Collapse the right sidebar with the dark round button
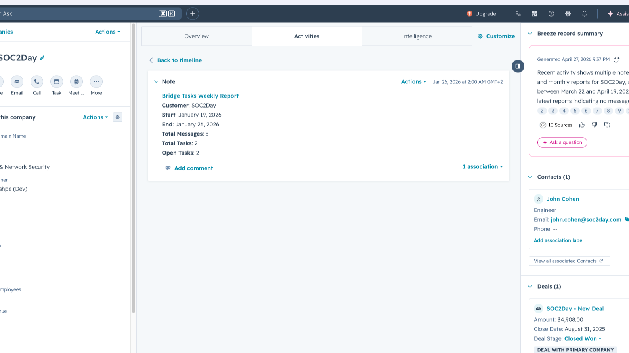This screenshot has height=353, width=629. tap(518, 66)
